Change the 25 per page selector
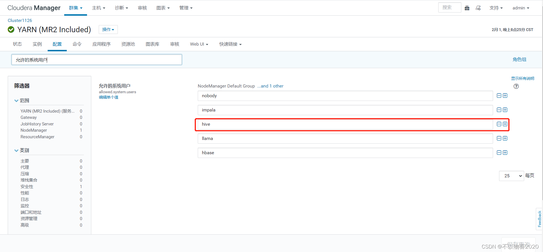 click(x=512, y=176)
